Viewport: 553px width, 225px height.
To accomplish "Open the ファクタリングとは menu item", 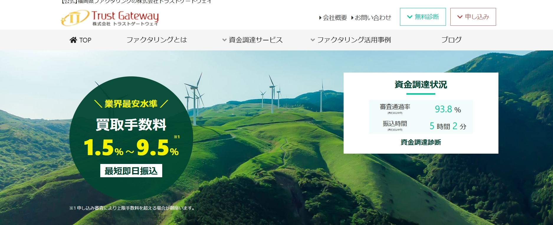I will [157, 40].
